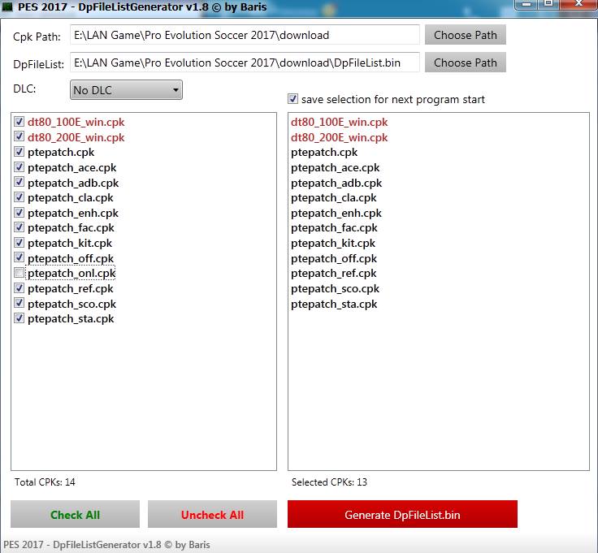Select ptepatch_ace.cpk in the right list
598x553 pixels.
(336, 167)
